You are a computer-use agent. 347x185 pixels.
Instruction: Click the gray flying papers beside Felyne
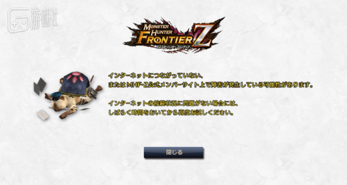coord(40,86)
